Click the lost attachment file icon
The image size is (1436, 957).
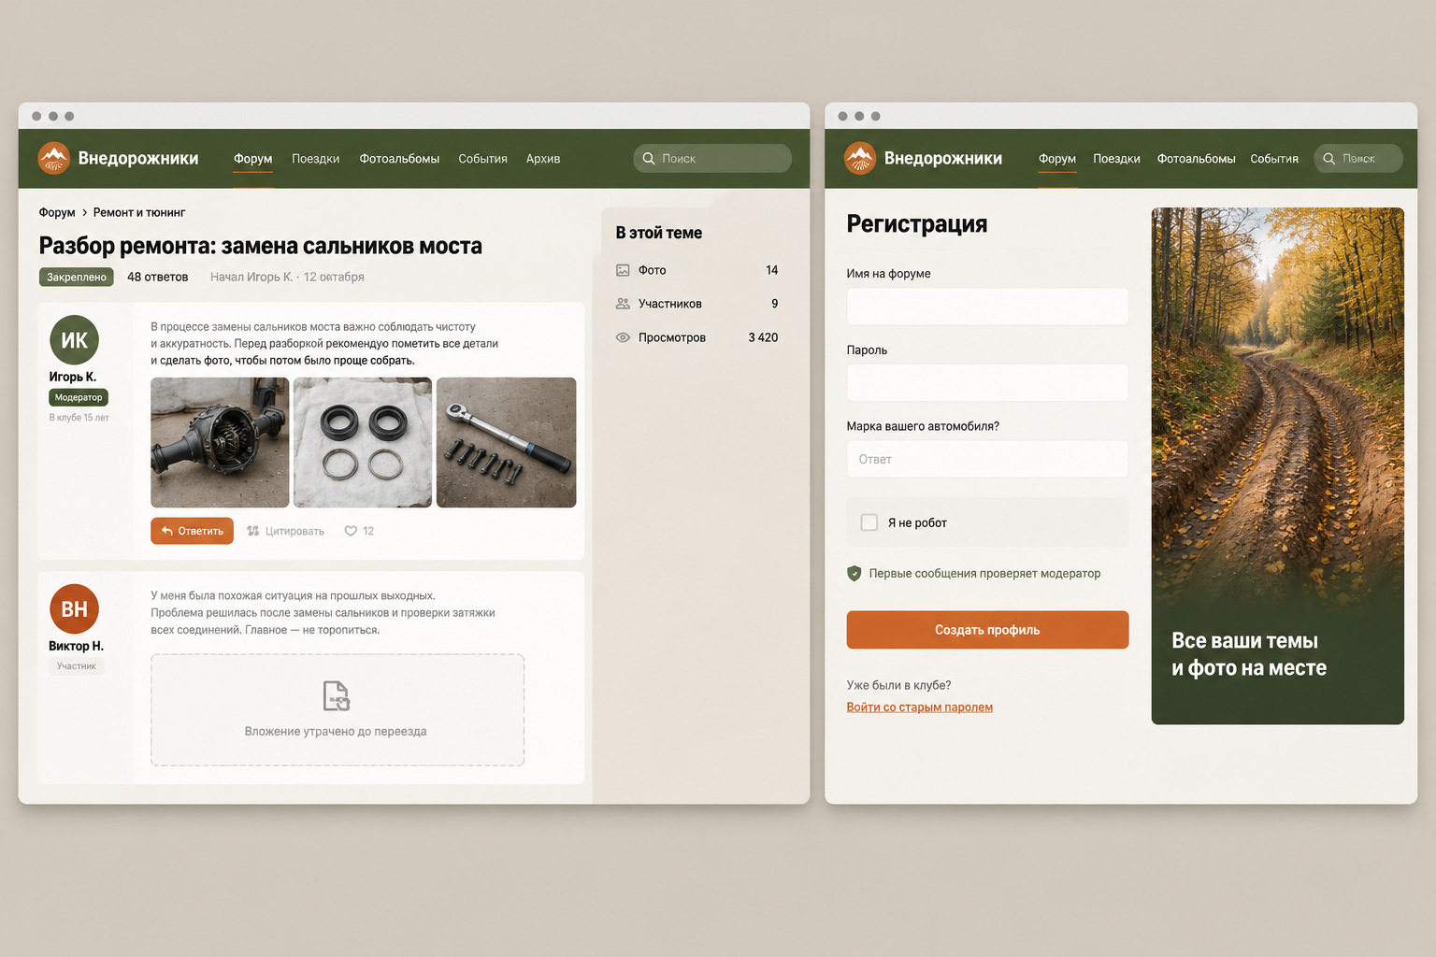coord(337,696)
